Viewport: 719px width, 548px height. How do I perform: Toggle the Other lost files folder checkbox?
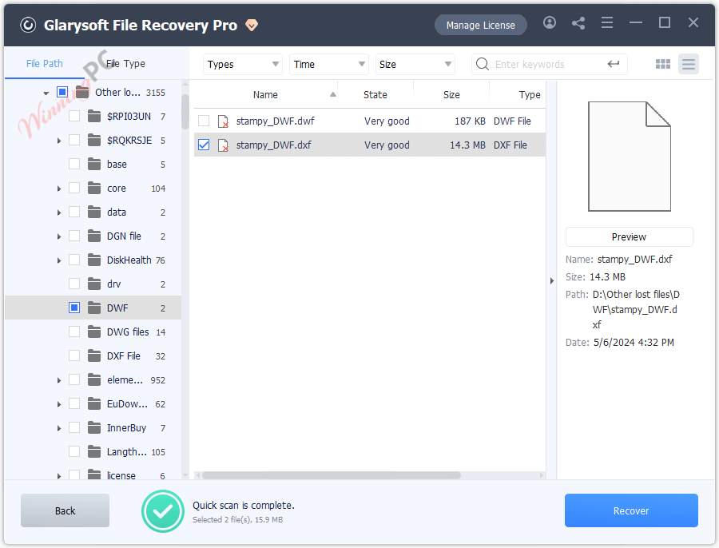coord(62,92)
